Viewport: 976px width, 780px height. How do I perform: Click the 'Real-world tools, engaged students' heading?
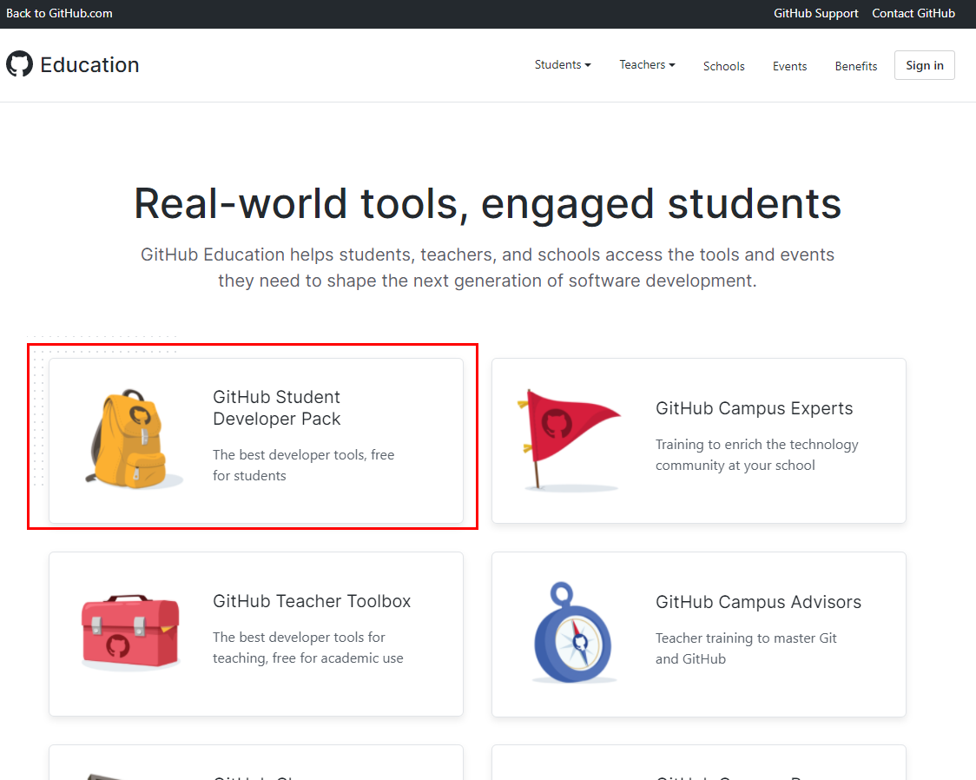click(x=487, y=203)
